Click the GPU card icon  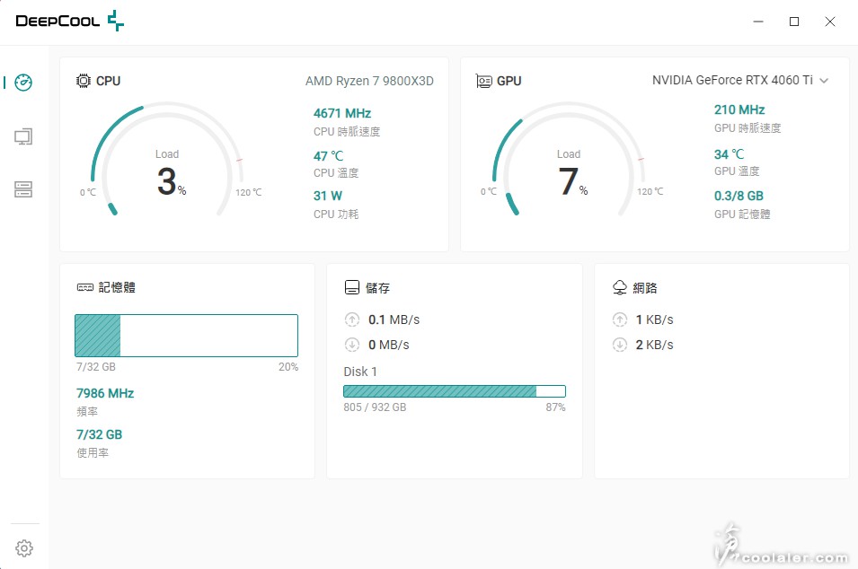(x=483, y=82)
